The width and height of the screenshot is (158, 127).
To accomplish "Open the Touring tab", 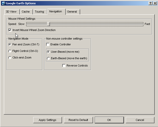I will pyautogui.click(x=40, y=12).
